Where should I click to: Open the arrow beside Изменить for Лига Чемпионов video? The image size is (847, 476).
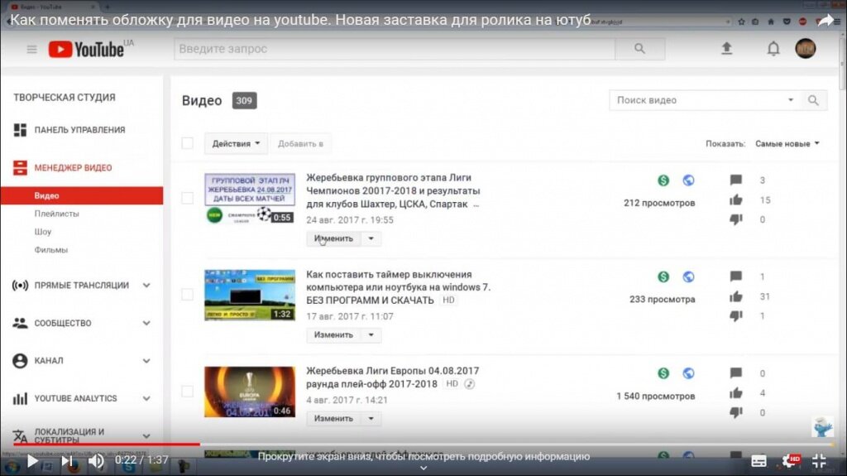(x=371, y=238)
